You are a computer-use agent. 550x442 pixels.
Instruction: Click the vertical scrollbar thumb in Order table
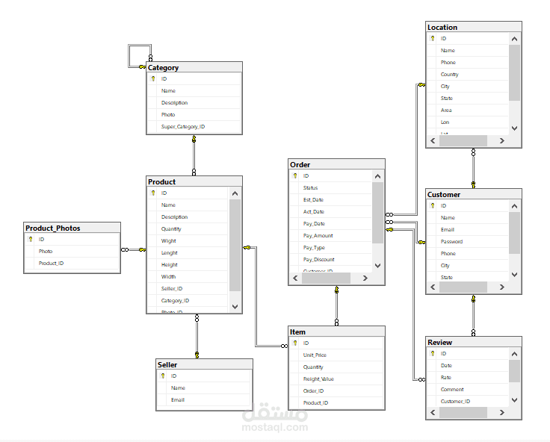point(377,213)
